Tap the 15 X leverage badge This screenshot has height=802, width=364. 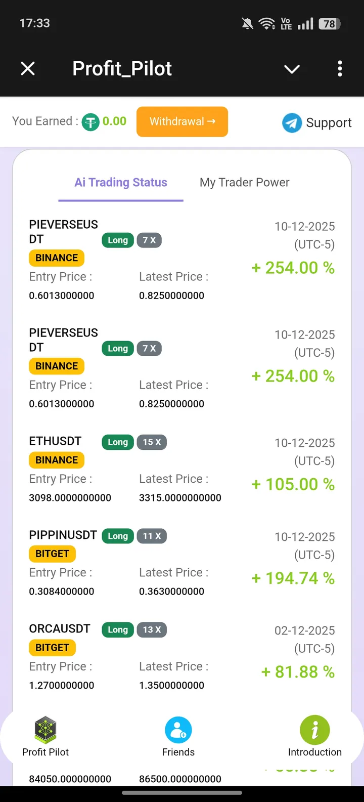coord(152,442)
